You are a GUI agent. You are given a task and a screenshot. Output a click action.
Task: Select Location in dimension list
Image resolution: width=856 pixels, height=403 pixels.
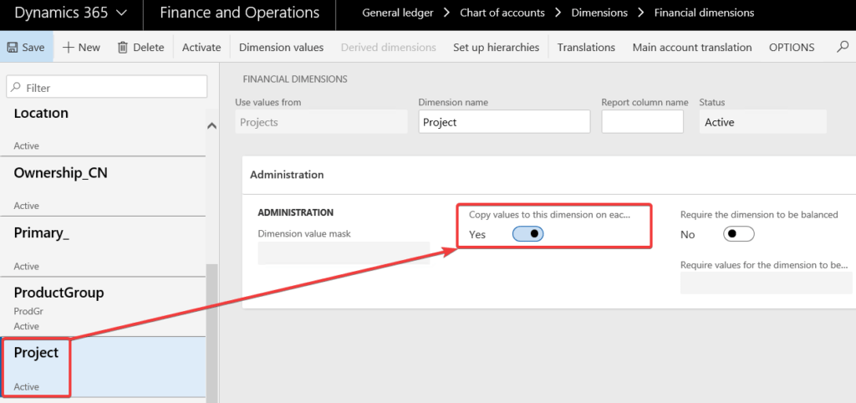coord(103,129)
